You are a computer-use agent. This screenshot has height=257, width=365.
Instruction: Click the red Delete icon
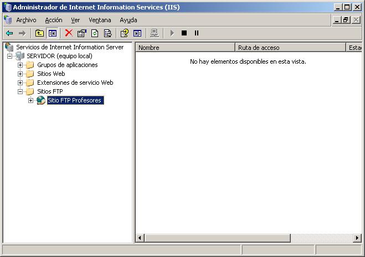coord(69,33)
